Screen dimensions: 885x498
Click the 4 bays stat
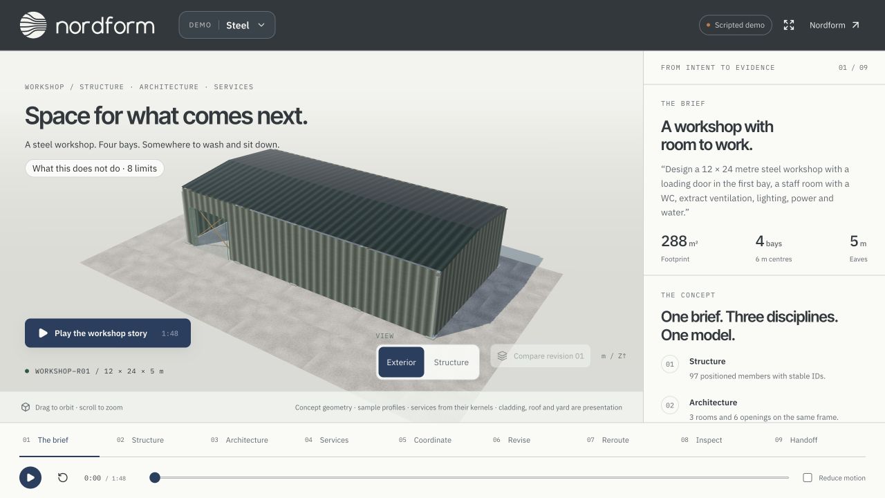click(774, 248)
